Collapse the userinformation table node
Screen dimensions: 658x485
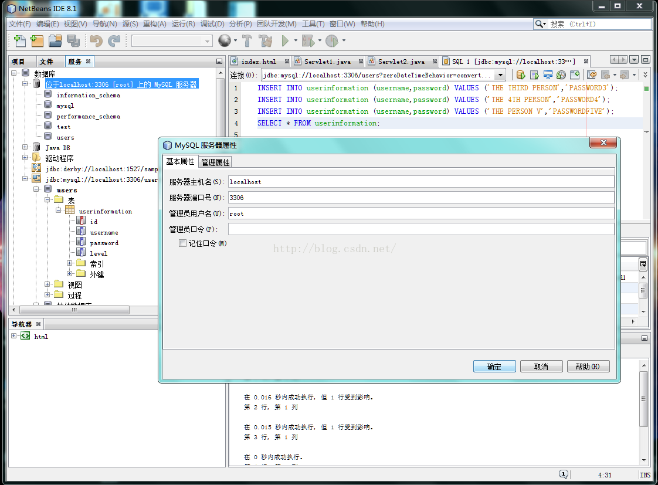click(58, 210)
